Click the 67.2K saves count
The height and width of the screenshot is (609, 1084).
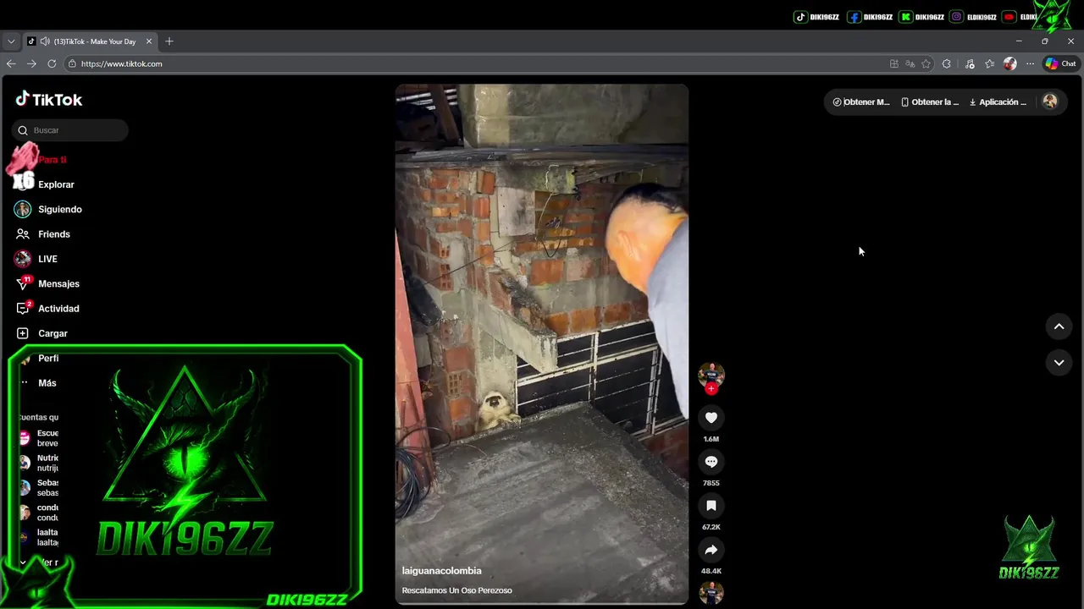coord(711,527)
